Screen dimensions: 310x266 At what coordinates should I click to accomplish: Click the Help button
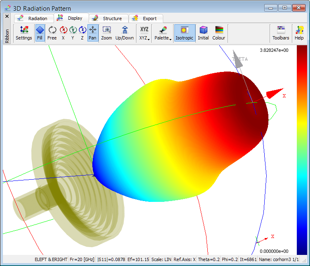[299, 33]
